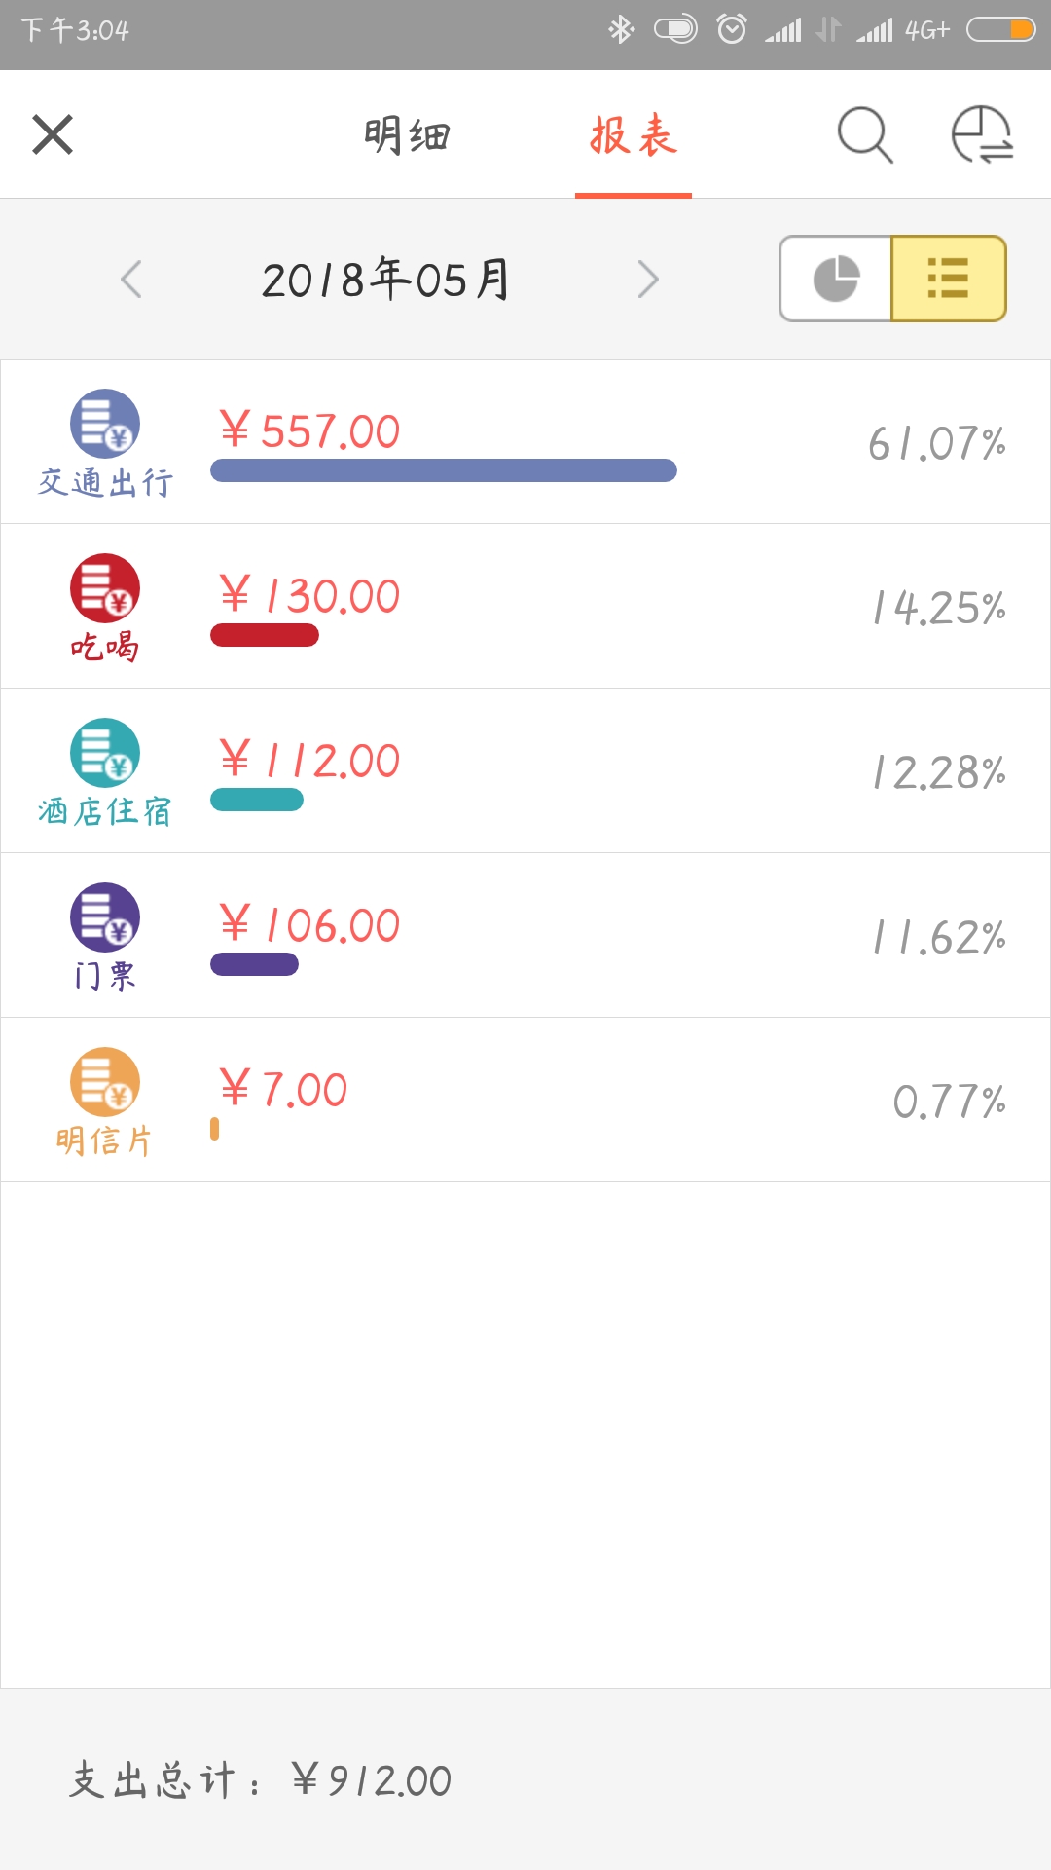Click the blue 交通出行 progress bar

coord(444,470)
